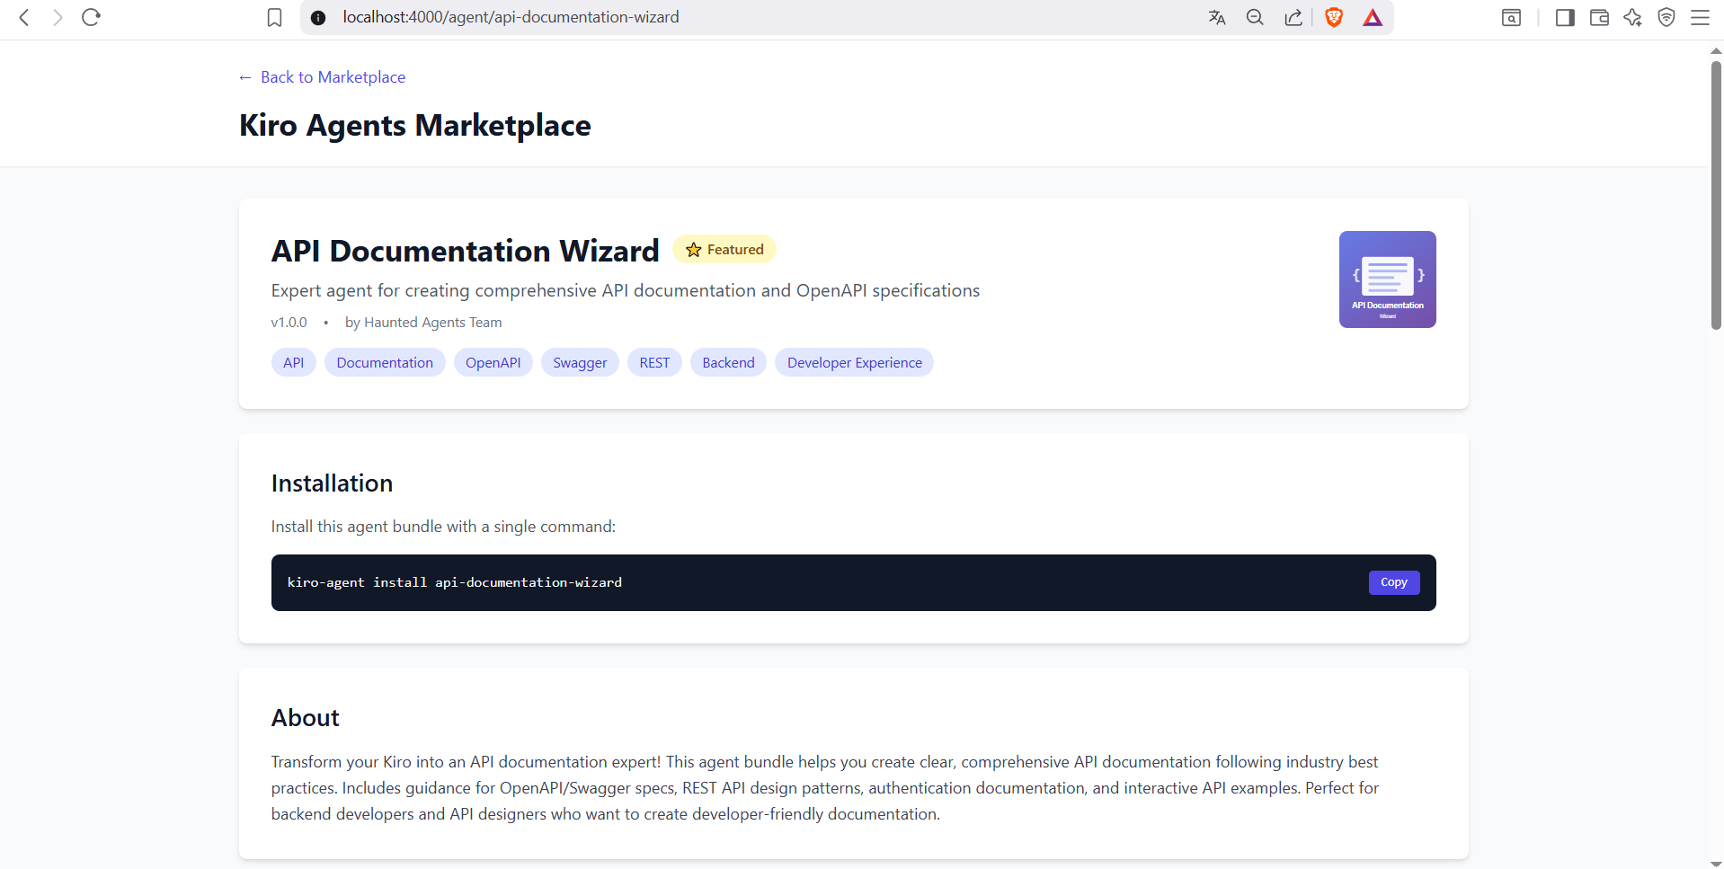Click the Featured badge
1724x869 pixels.
(x=724, y=250)
